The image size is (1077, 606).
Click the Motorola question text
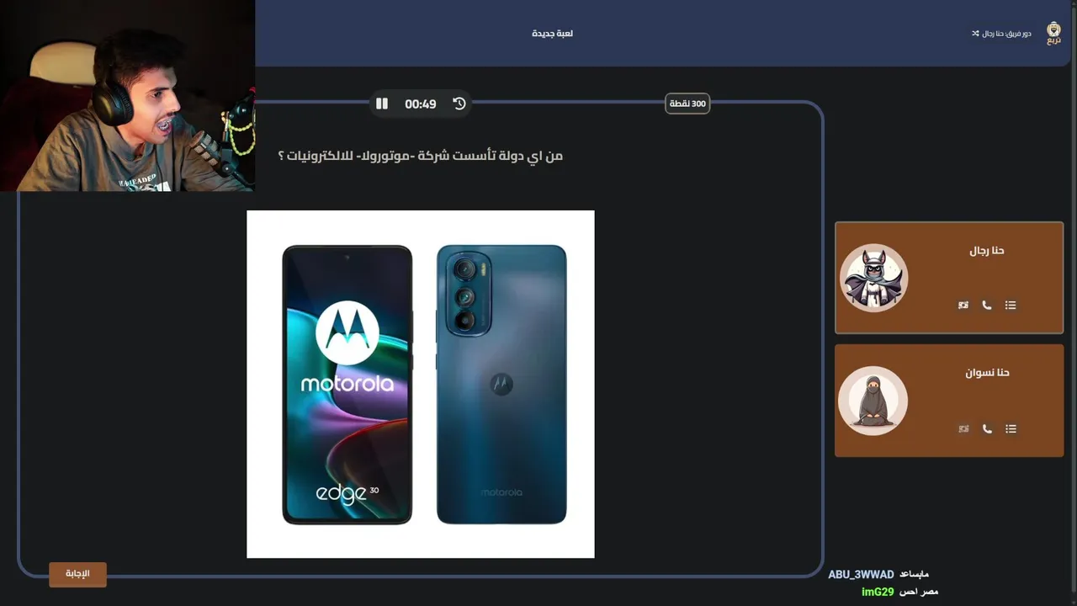click(420, 156)
